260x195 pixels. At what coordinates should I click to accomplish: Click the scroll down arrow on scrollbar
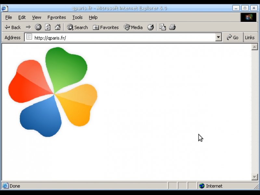tap(254, 177)
